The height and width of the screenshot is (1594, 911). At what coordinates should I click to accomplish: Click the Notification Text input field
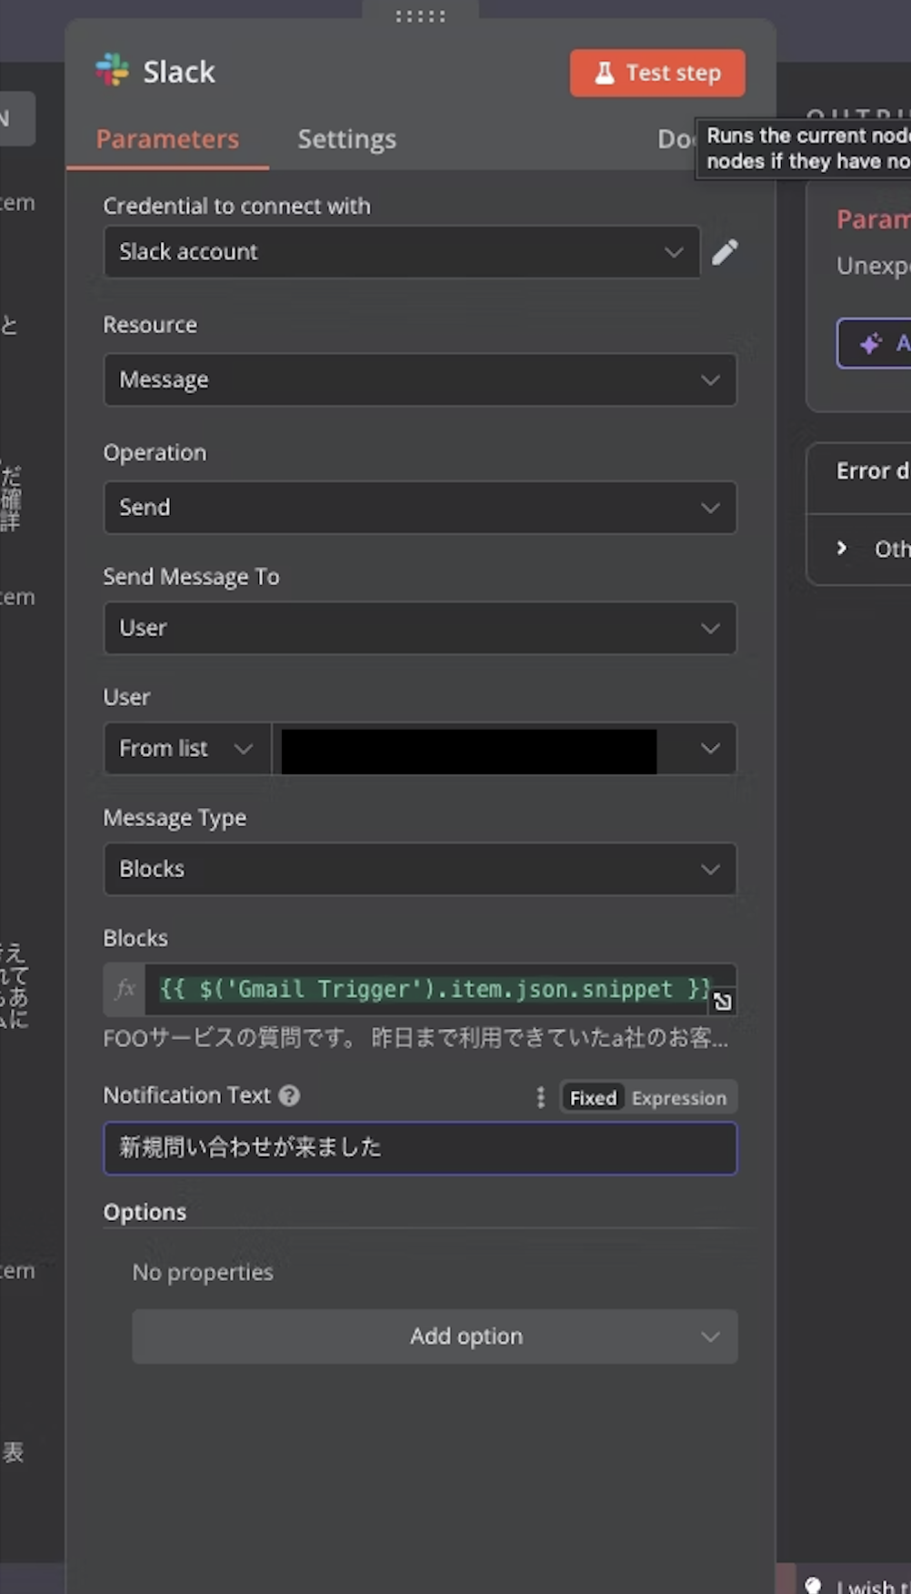pos(420,1148)
